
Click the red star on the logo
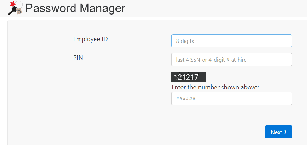pyautogui.click(x=12, y=4)
